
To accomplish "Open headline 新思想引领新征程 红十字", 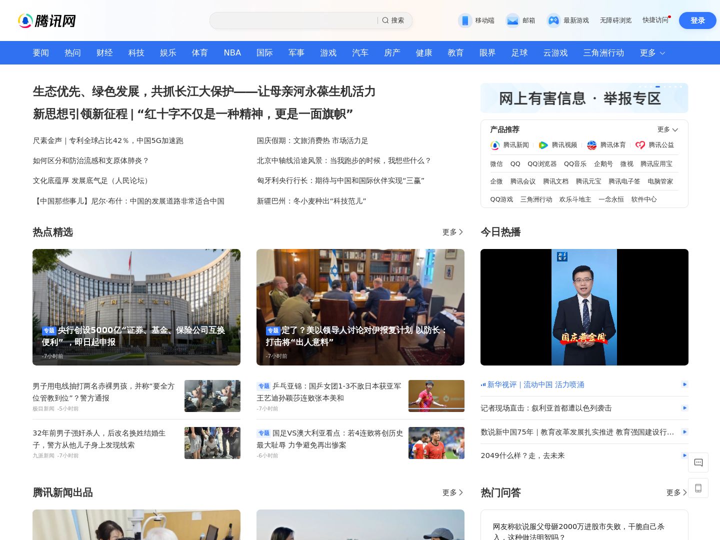I will [x=193, y=114].
